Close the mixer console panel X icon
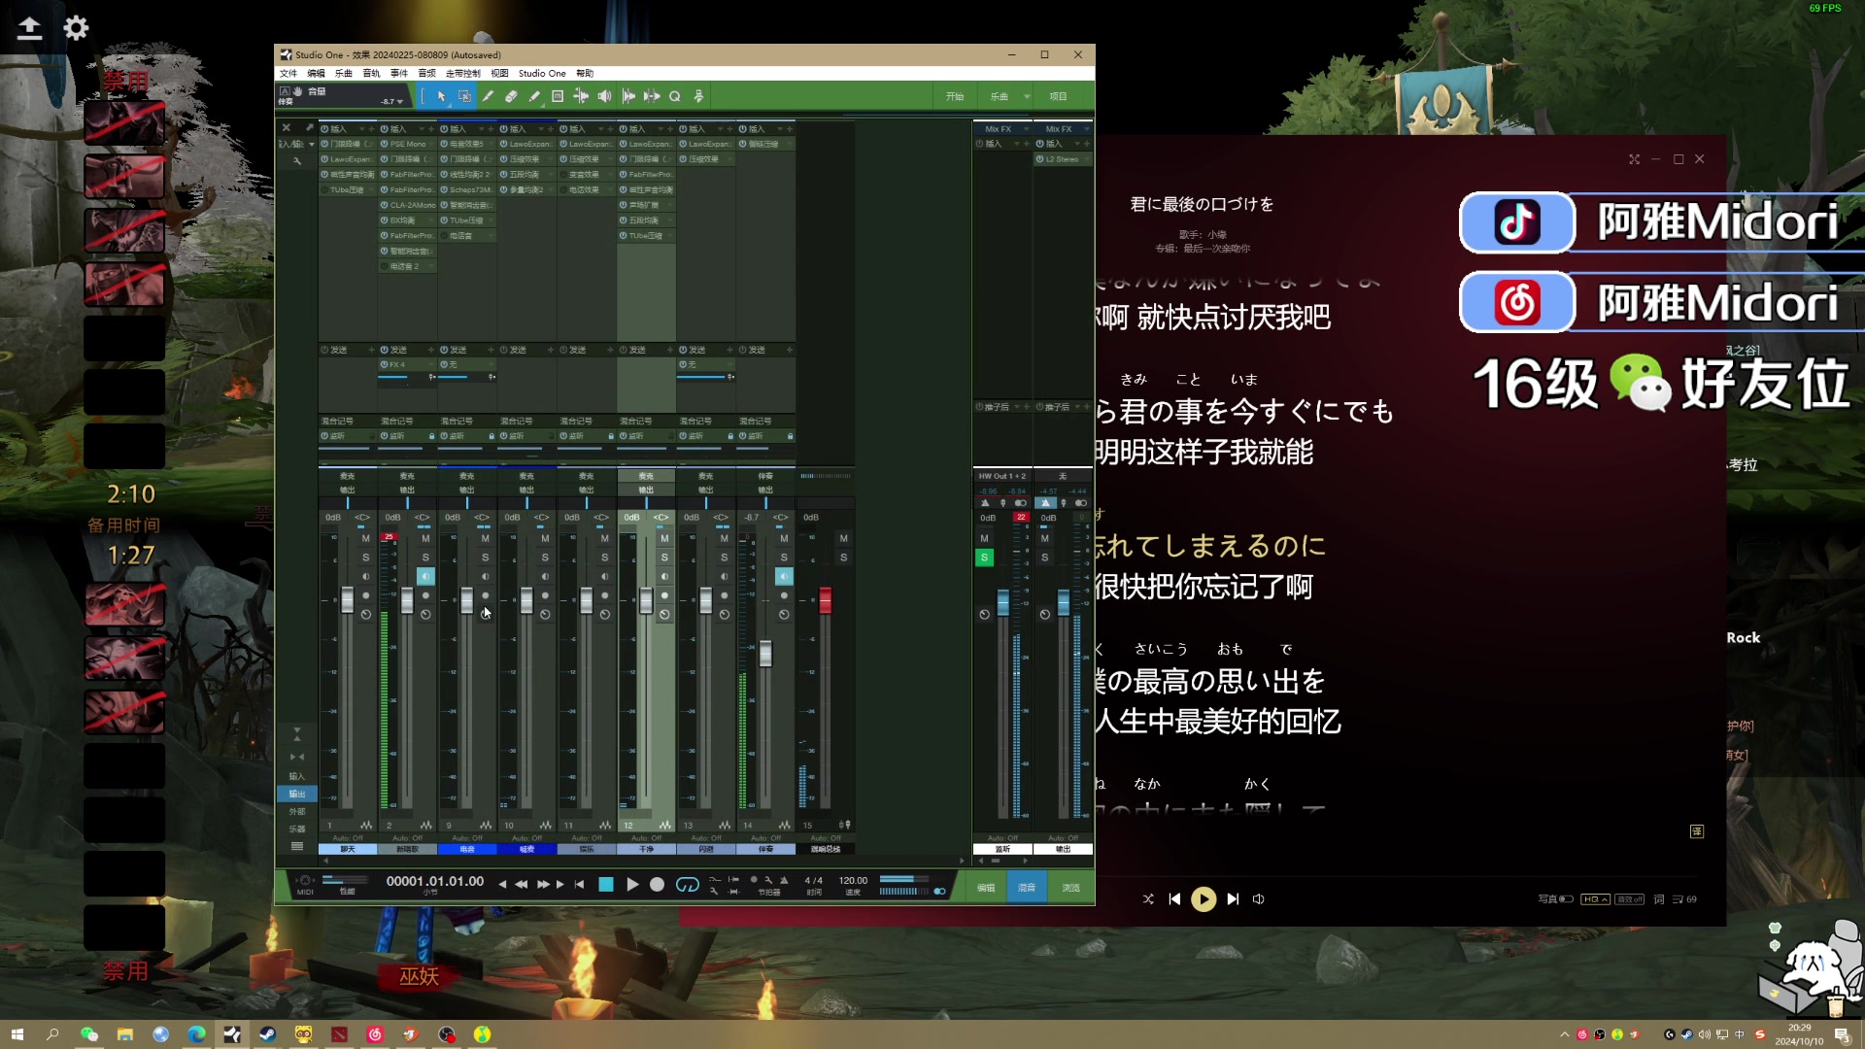1865x1049 pixels. pyautogui.click(x=286, y=127)
